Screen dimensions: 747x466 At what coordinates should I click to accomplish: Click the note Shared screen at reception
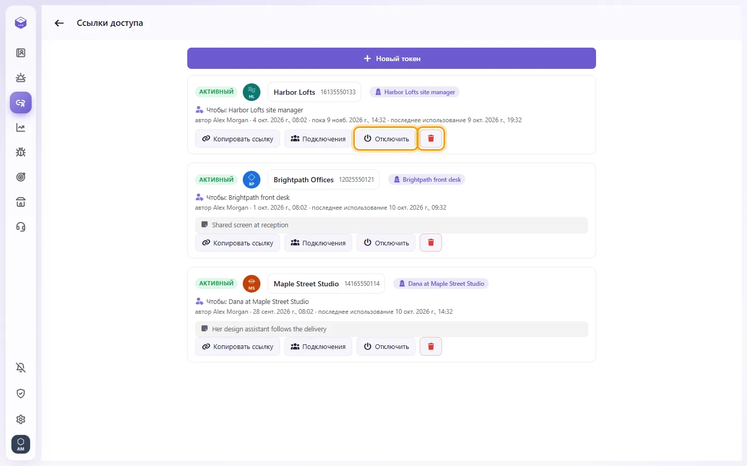[392, 225]
